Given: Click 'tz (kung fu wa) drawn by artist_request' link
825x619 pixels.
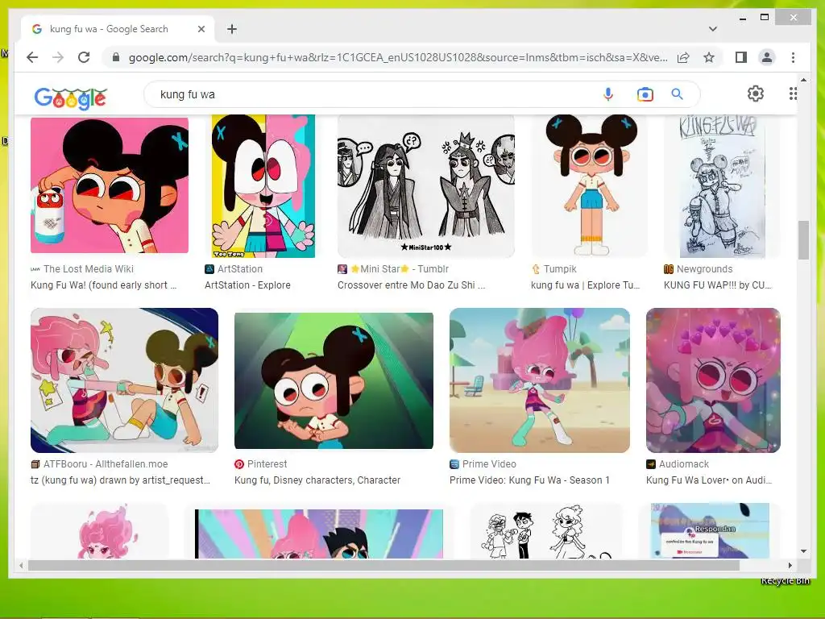Looking at the screenshot, I should (x=120, y=480).
